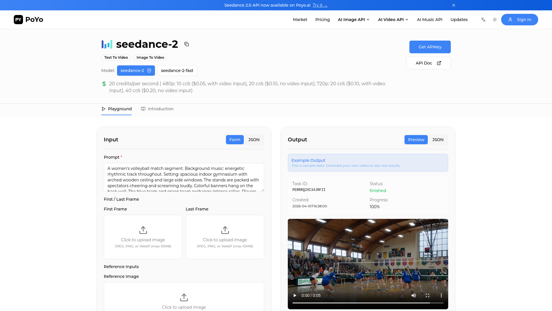Click the Get APIKey button

tap(430, 47)
